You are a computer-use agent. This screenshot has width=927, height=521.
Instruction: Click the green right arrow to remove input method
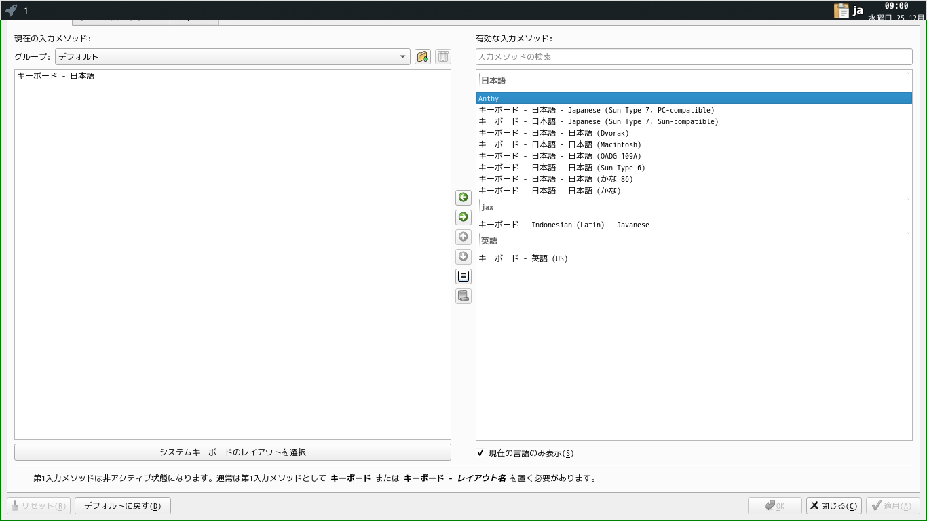point(463,217)
